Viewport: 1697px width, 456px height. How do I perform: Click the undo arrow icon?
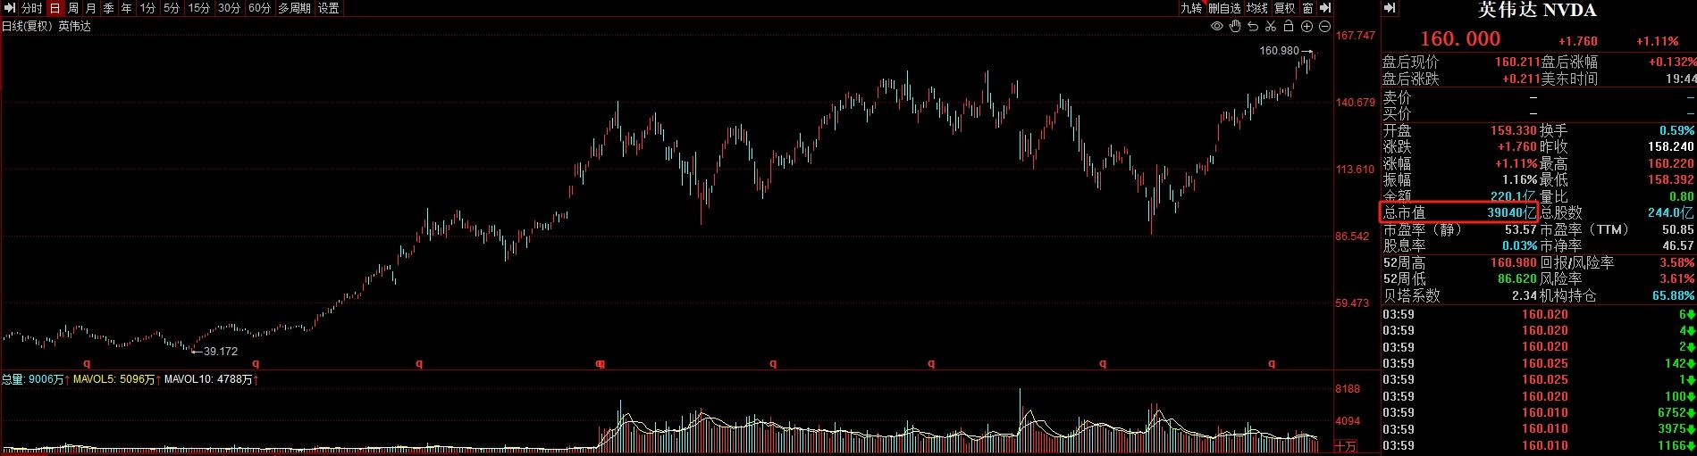pyautogui.click(x=1253, y=27)
